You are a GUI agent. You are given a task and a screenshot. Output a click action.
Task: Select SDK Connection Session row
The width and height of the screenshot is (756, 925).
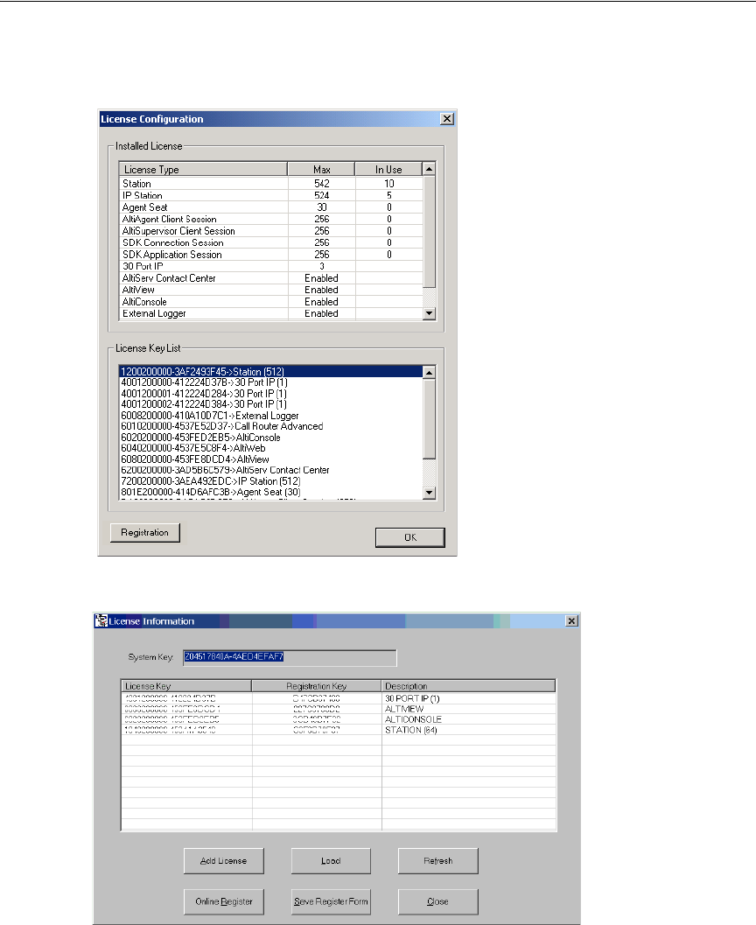pyautogui.click(x=271, y=242)
